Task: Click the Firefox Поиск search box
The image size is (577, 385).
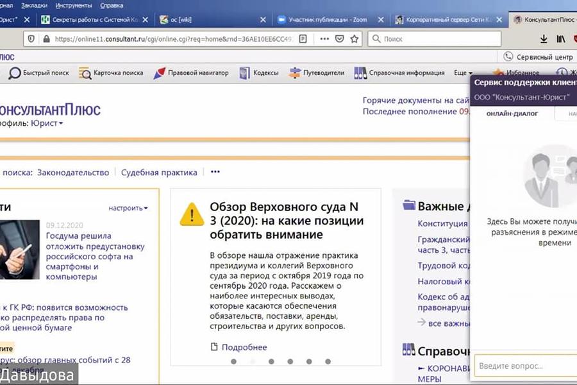Action: tap(434, 38)
